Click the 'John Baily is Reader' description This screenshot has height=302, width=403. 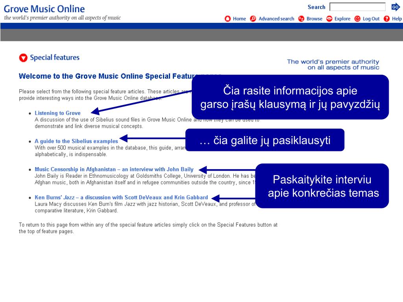[145, 179]
